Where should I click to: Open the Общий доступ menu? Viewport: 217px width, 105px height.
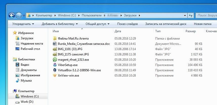(x=97, y=24)
